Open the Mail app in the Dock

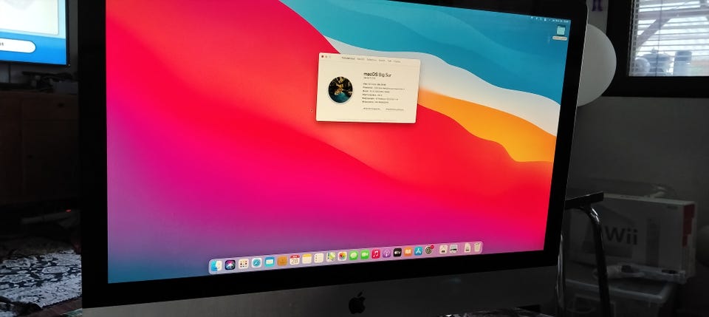[270, 262]
